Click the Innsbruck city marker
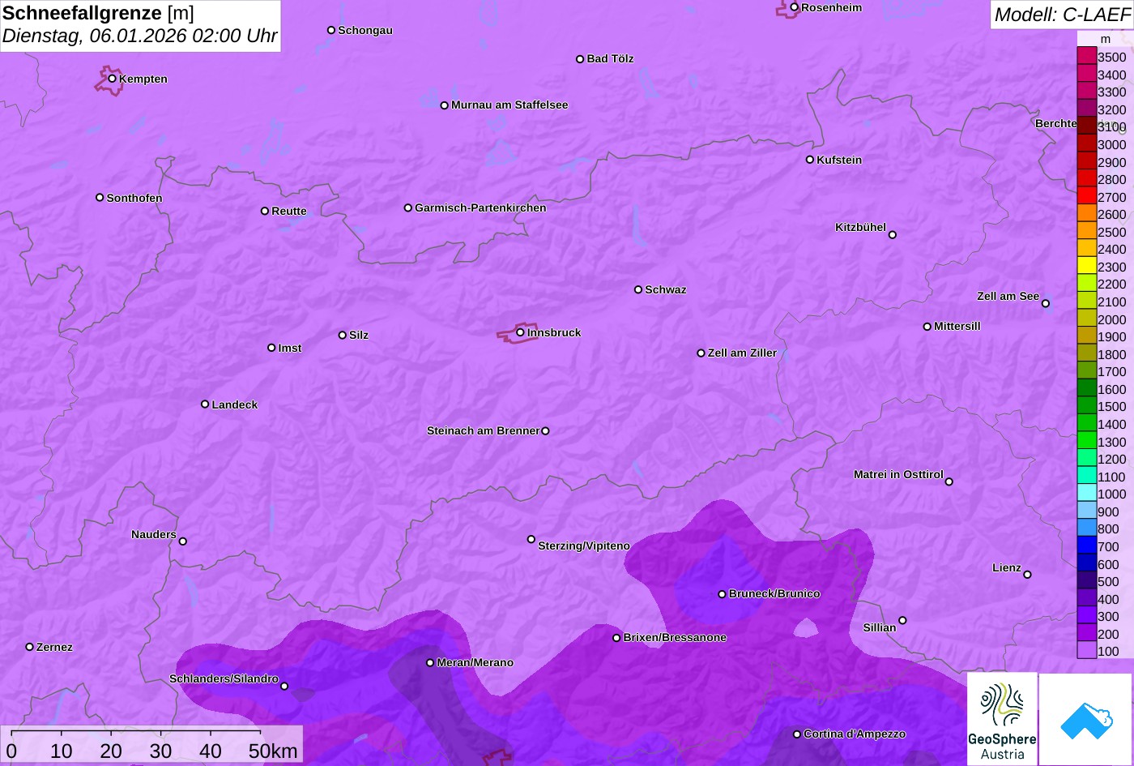Screen dimensions: 1134x766 520,332
